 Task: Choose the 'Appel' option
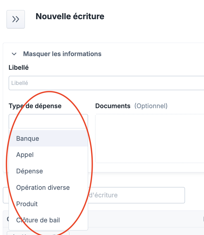click(x=25, y=155)
